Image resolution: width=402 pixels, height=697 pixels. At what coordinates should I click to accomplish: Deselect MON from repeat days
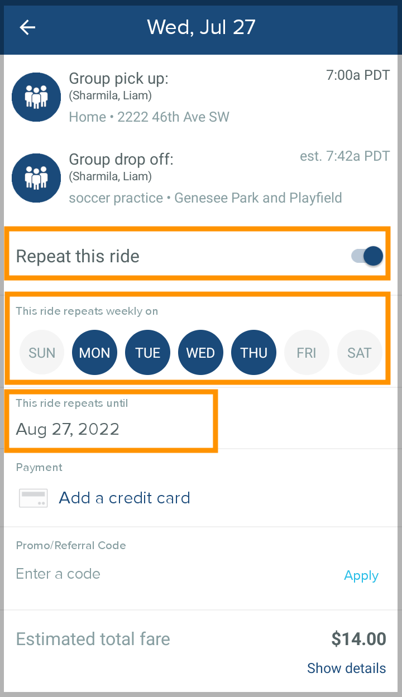95,353
